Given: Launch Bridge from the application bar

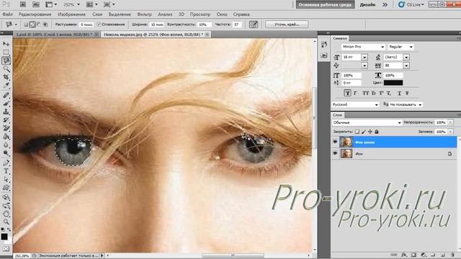Looking at the screenshot, I should point(23,4).
